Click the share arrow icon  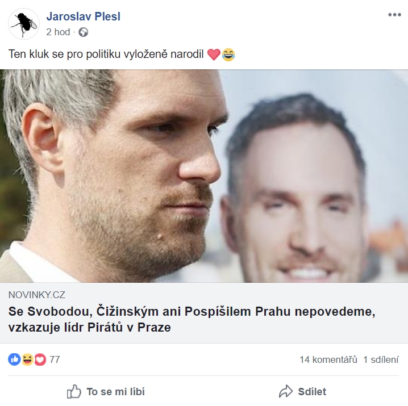tap(286, 391)
